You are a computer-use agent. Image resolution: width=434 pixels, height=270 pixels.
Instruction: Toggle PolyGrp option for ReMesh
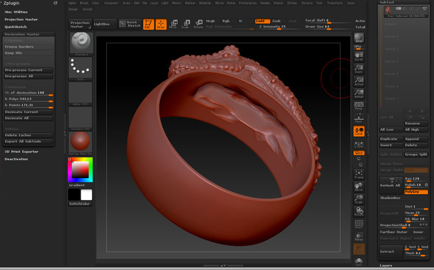coord(416,192)
